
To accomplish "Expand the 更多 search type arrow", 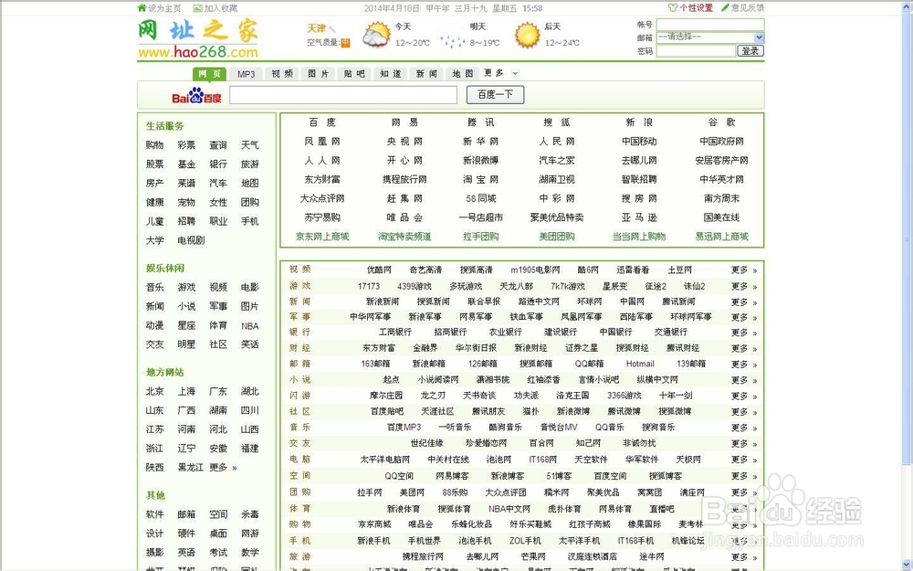I will click(515, 73).
